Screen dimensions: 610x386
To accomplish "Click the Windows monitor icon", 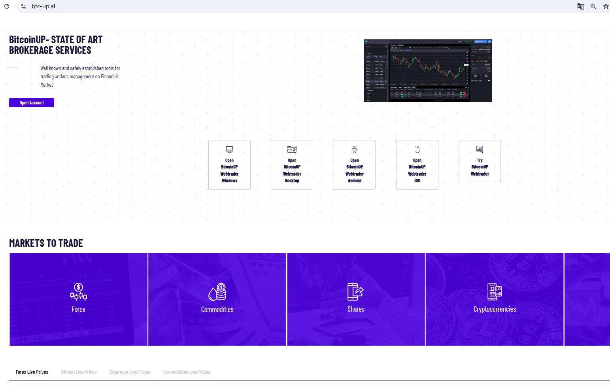I will [229, 149].
